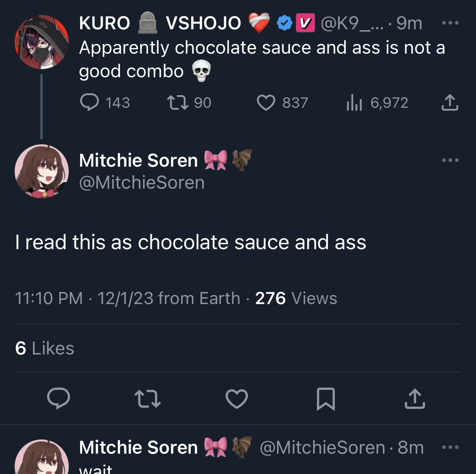
Task: Click the VShojo affiliate badge
Action: pos(305,23)
